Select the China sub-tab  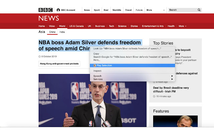[x=52, y=32]
